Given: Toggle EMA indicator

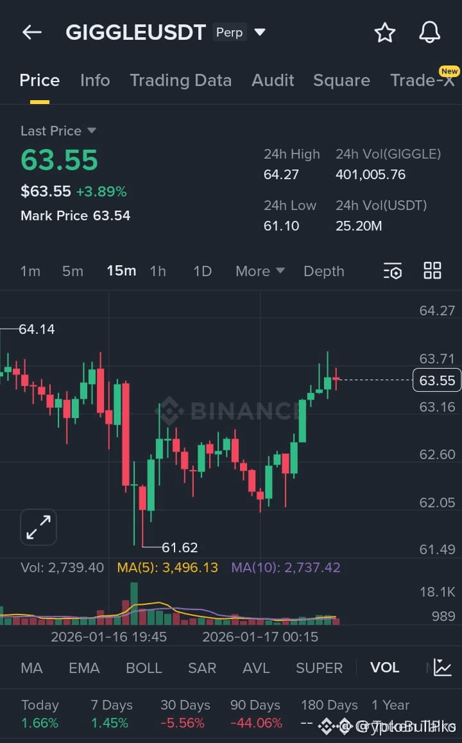Looking at the screenshot, I should pyautogui.click(x=84, y=668).
